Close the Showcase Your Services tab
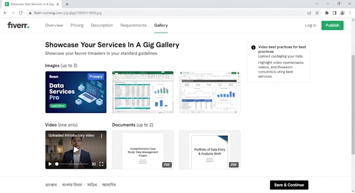Image resolution: width=355 pixels, height=193 pixels. pos(58,4)
